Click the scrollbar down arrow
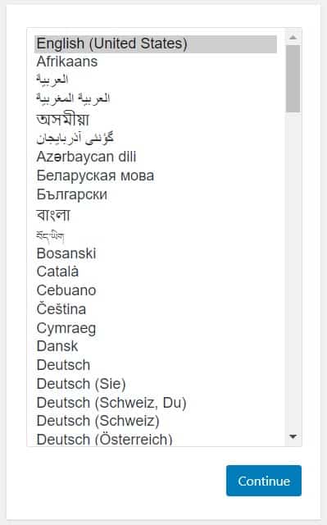327x525 pixels. point(293,436)
